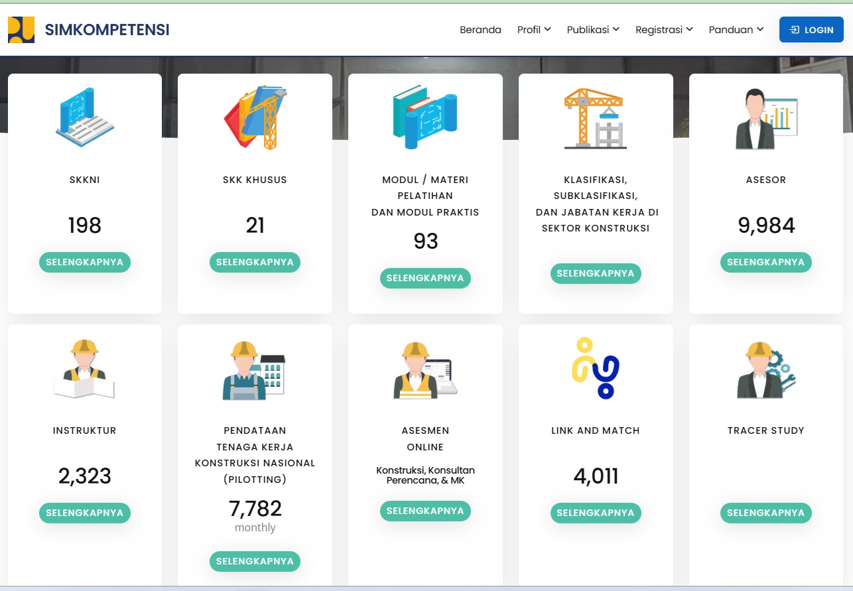
Task: Click the SKKNI blueprint icon
Action: pyautogui.click(x=85, y=117)
